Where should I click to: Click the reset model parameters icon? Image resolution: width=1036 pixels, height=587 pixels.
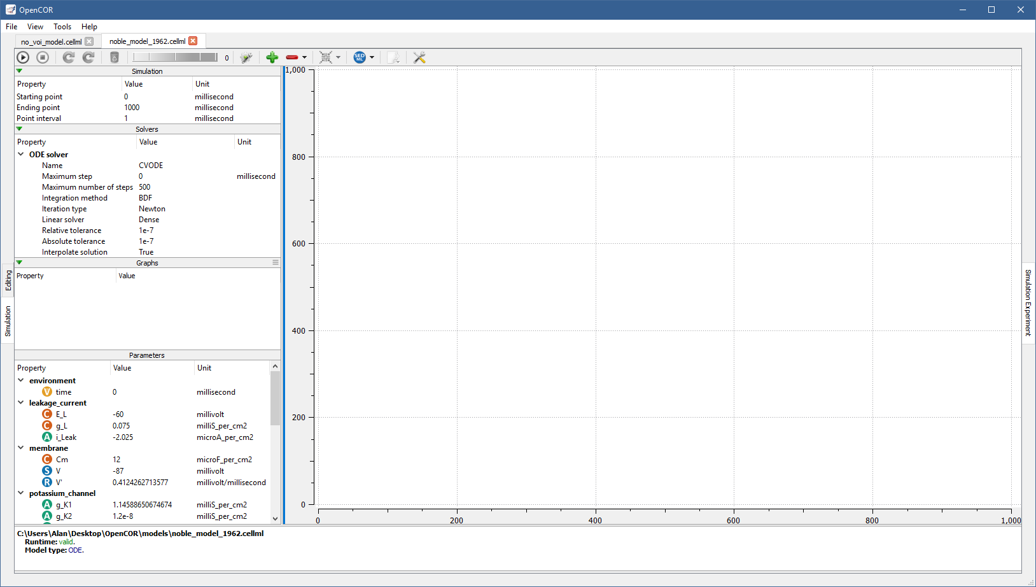[69, 57]
